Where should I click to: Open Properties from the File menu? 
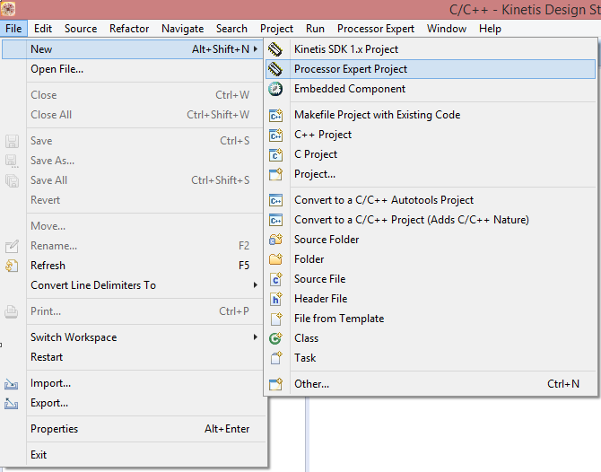tap(133, 429)
